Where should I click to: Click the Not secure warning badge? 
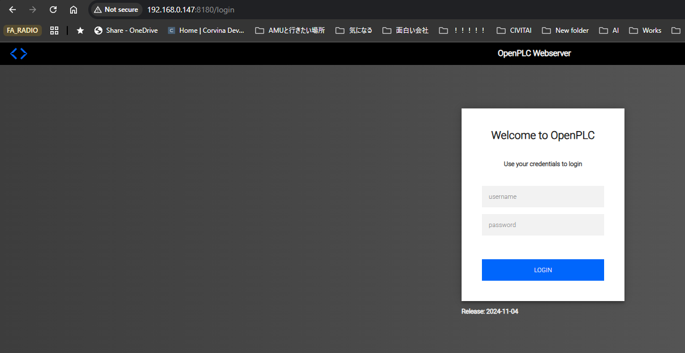(x=116, y=10)
